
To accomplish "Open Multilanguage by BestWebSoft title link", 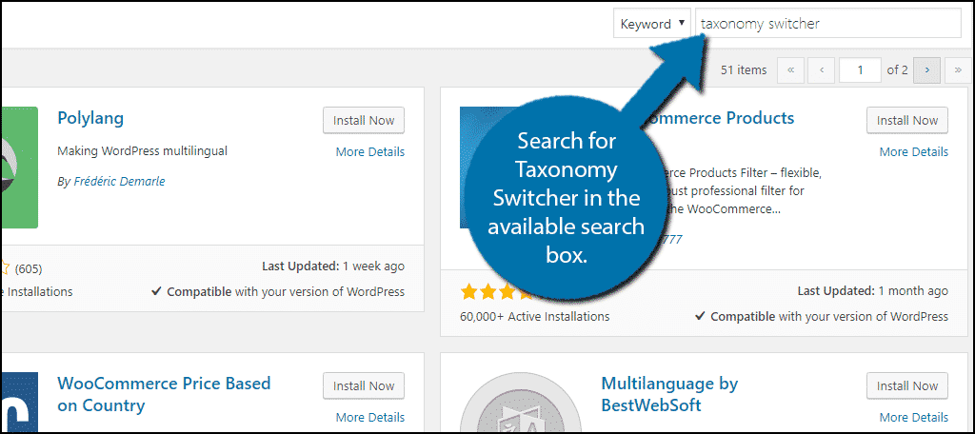I will [669, 394].
